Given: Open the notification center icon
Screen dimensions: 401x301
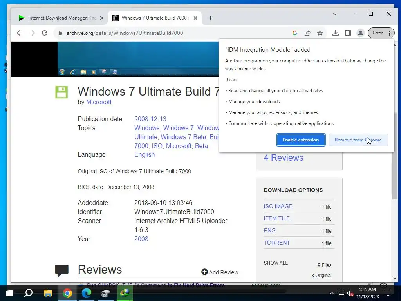Looking at the screenshot, I should coord(388,293).
